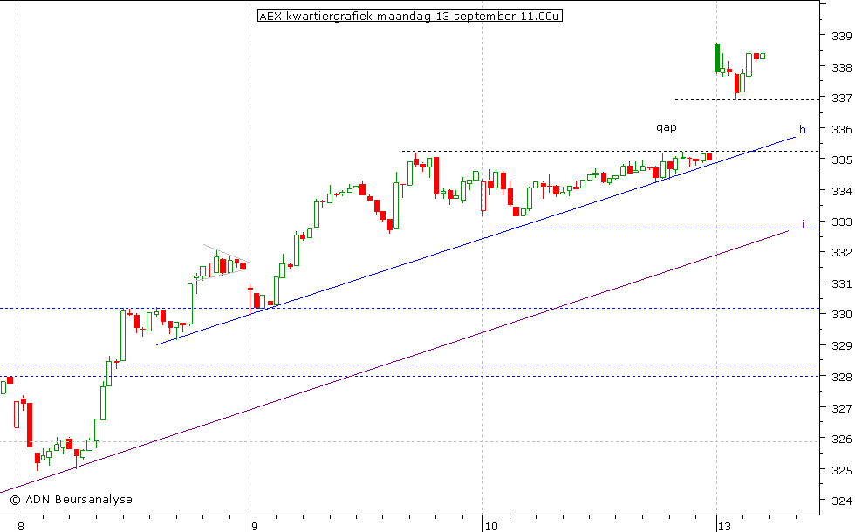
Task: Click the 327 price axis label
Action: tap(841, 408)
